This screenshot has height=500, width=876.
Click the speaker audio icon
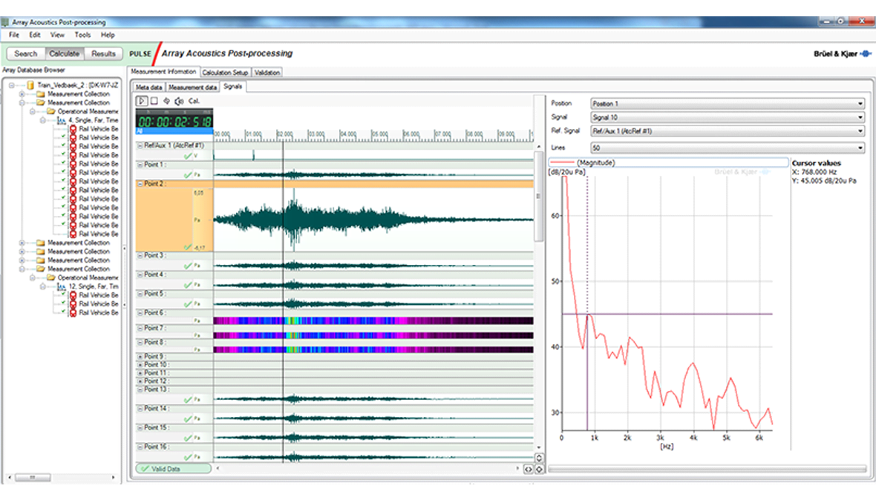point(178,101)
